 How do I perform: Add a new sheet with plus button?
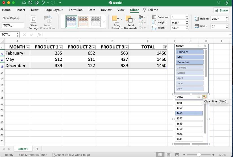point(37,149)
